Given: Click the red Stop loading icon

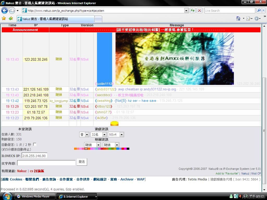Looking at the screenshot, I should (199, 11).
